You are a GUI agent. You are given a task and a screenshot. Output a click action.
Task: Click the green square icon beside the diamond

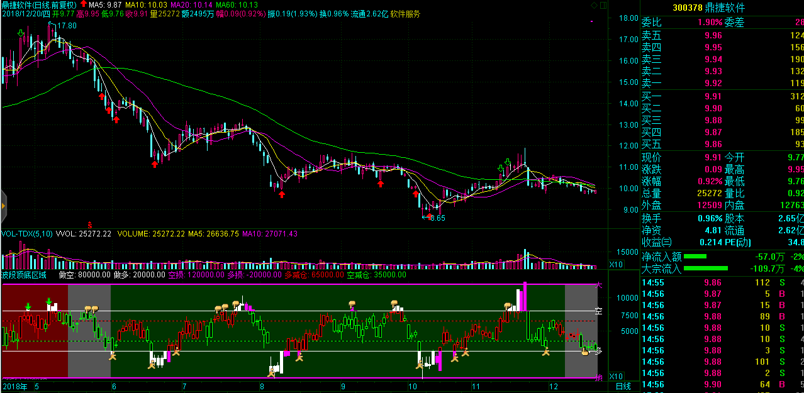[x=603, y=6]
